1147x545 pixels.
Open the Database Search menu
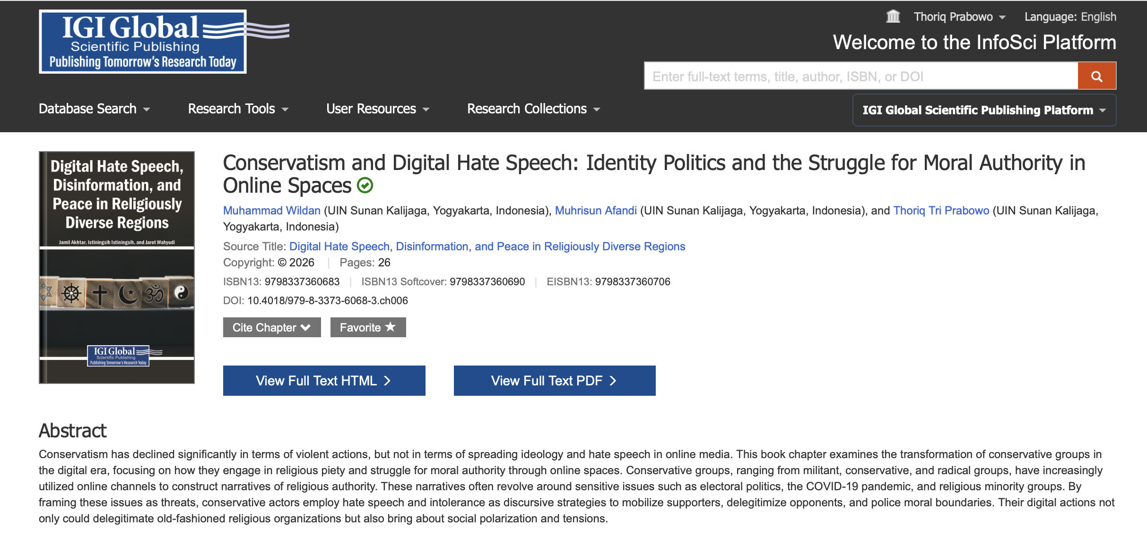[x=94, y=109]
